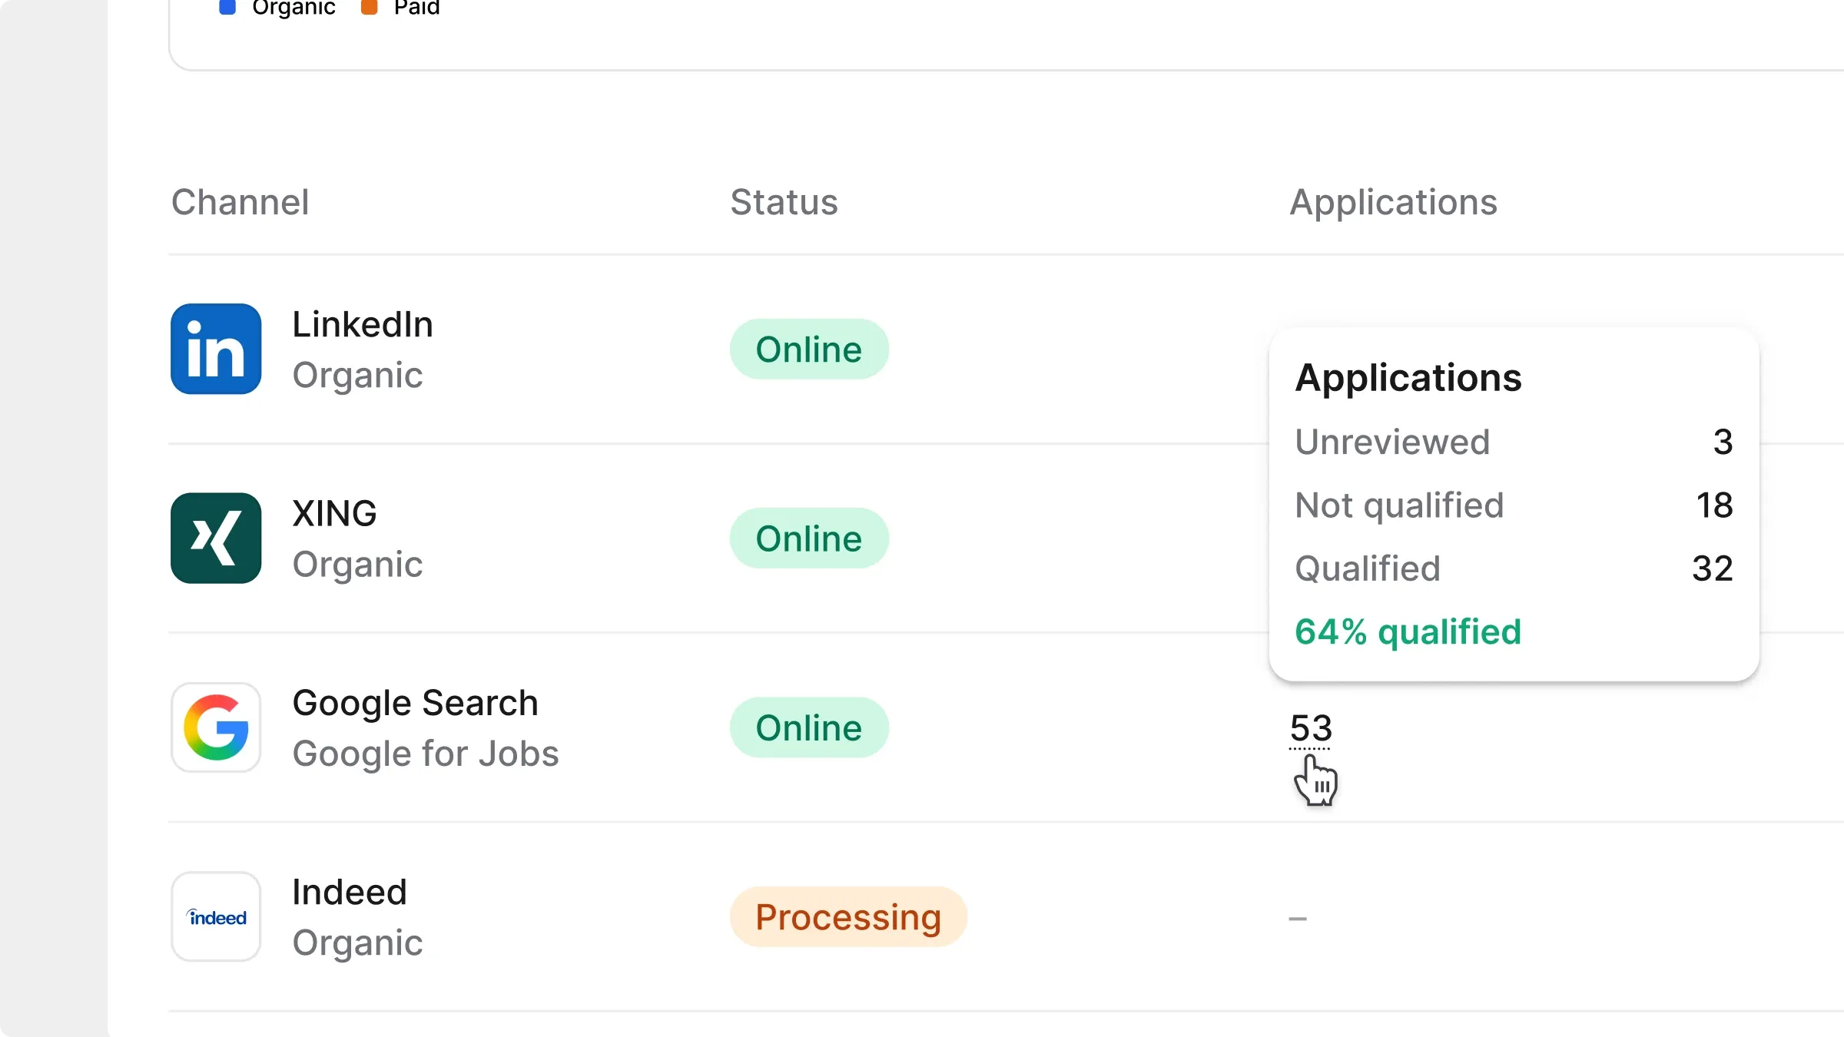Click the Applications tooltip heading

pos(1408,378)
